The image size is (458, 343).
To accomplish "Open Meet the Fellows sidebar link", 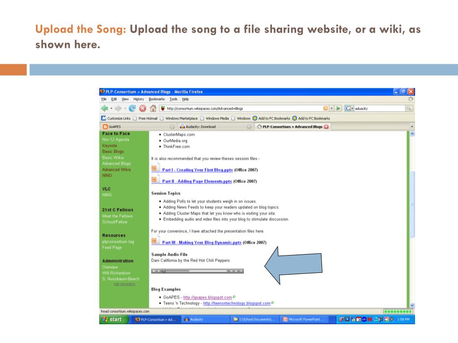I will tap(118, 216).
